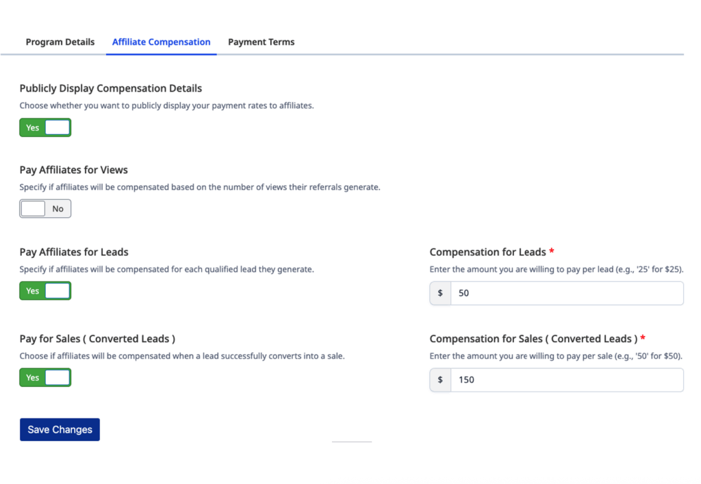
Task: Click the value 50 in leads field
Action: click(x=464, y=293)
